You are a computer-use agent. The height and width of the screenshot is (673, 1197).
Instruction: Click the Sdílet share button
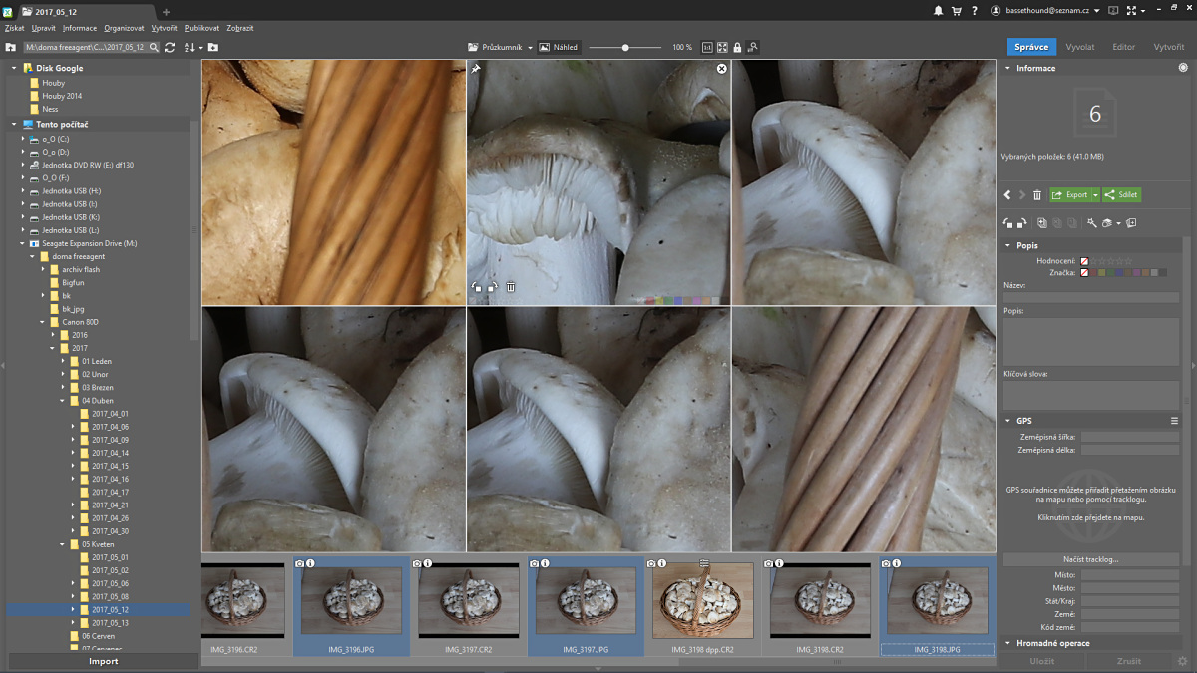click(x=1122, y=195)
